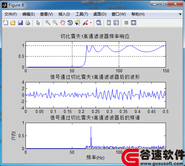Expand the Brush color dropdown arrow

[x=91, y=23]
